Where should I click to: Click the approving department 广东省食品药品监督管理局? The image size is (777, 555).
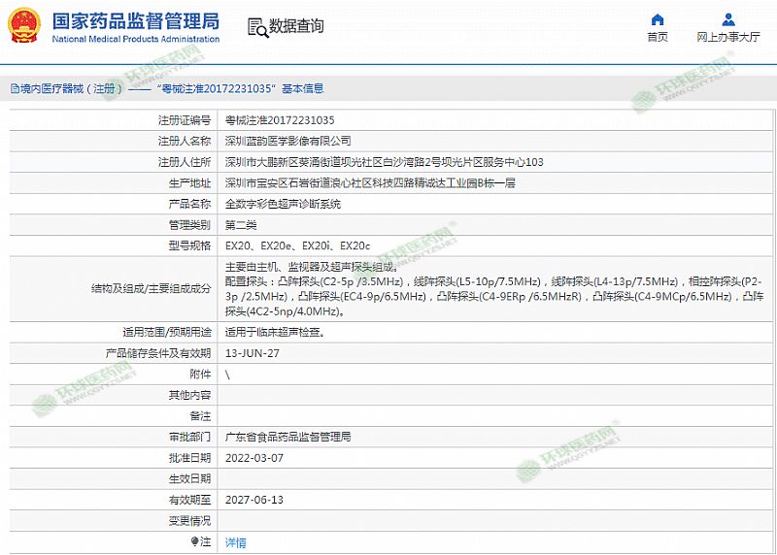pyautogui.click(x=288, y=437)
